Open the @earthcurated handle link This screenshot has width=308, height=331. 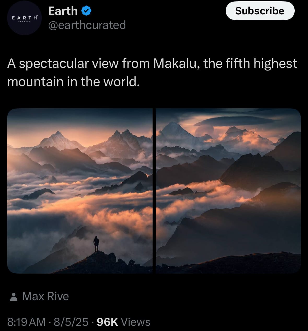pyautogui.click(x=87, y=25)
